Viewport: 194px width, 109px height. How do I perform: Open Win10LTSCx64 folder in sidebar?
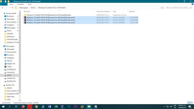tap(12, 39)
